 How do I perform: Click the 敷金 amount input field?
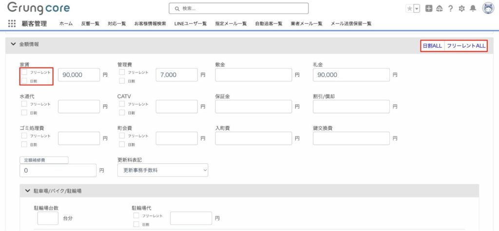coord(253,75)
